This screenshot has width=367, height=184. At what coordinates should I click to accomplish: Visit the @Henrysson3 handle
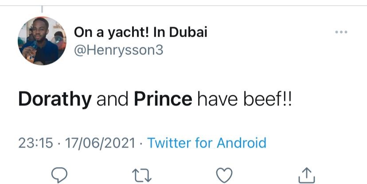118,50
